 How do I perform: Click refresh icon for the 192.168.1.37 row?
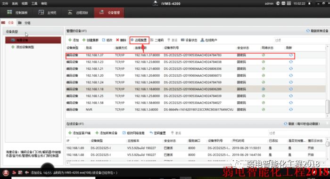click(x=291, y=55)
